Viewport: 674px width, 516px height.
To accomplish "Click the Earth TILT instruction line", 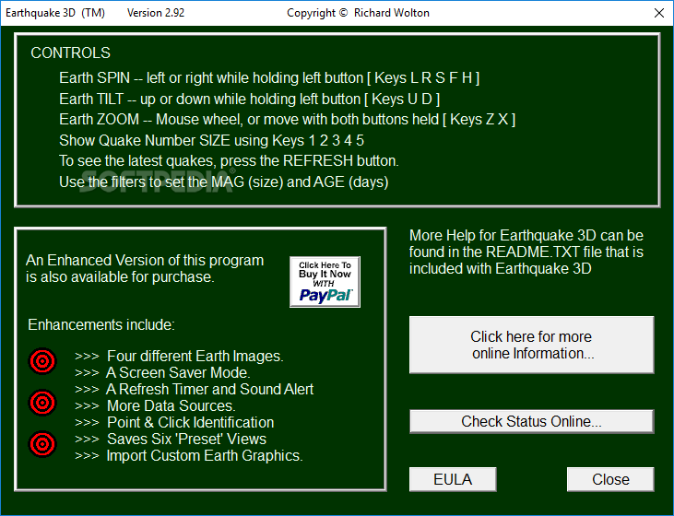I will 249,99.
